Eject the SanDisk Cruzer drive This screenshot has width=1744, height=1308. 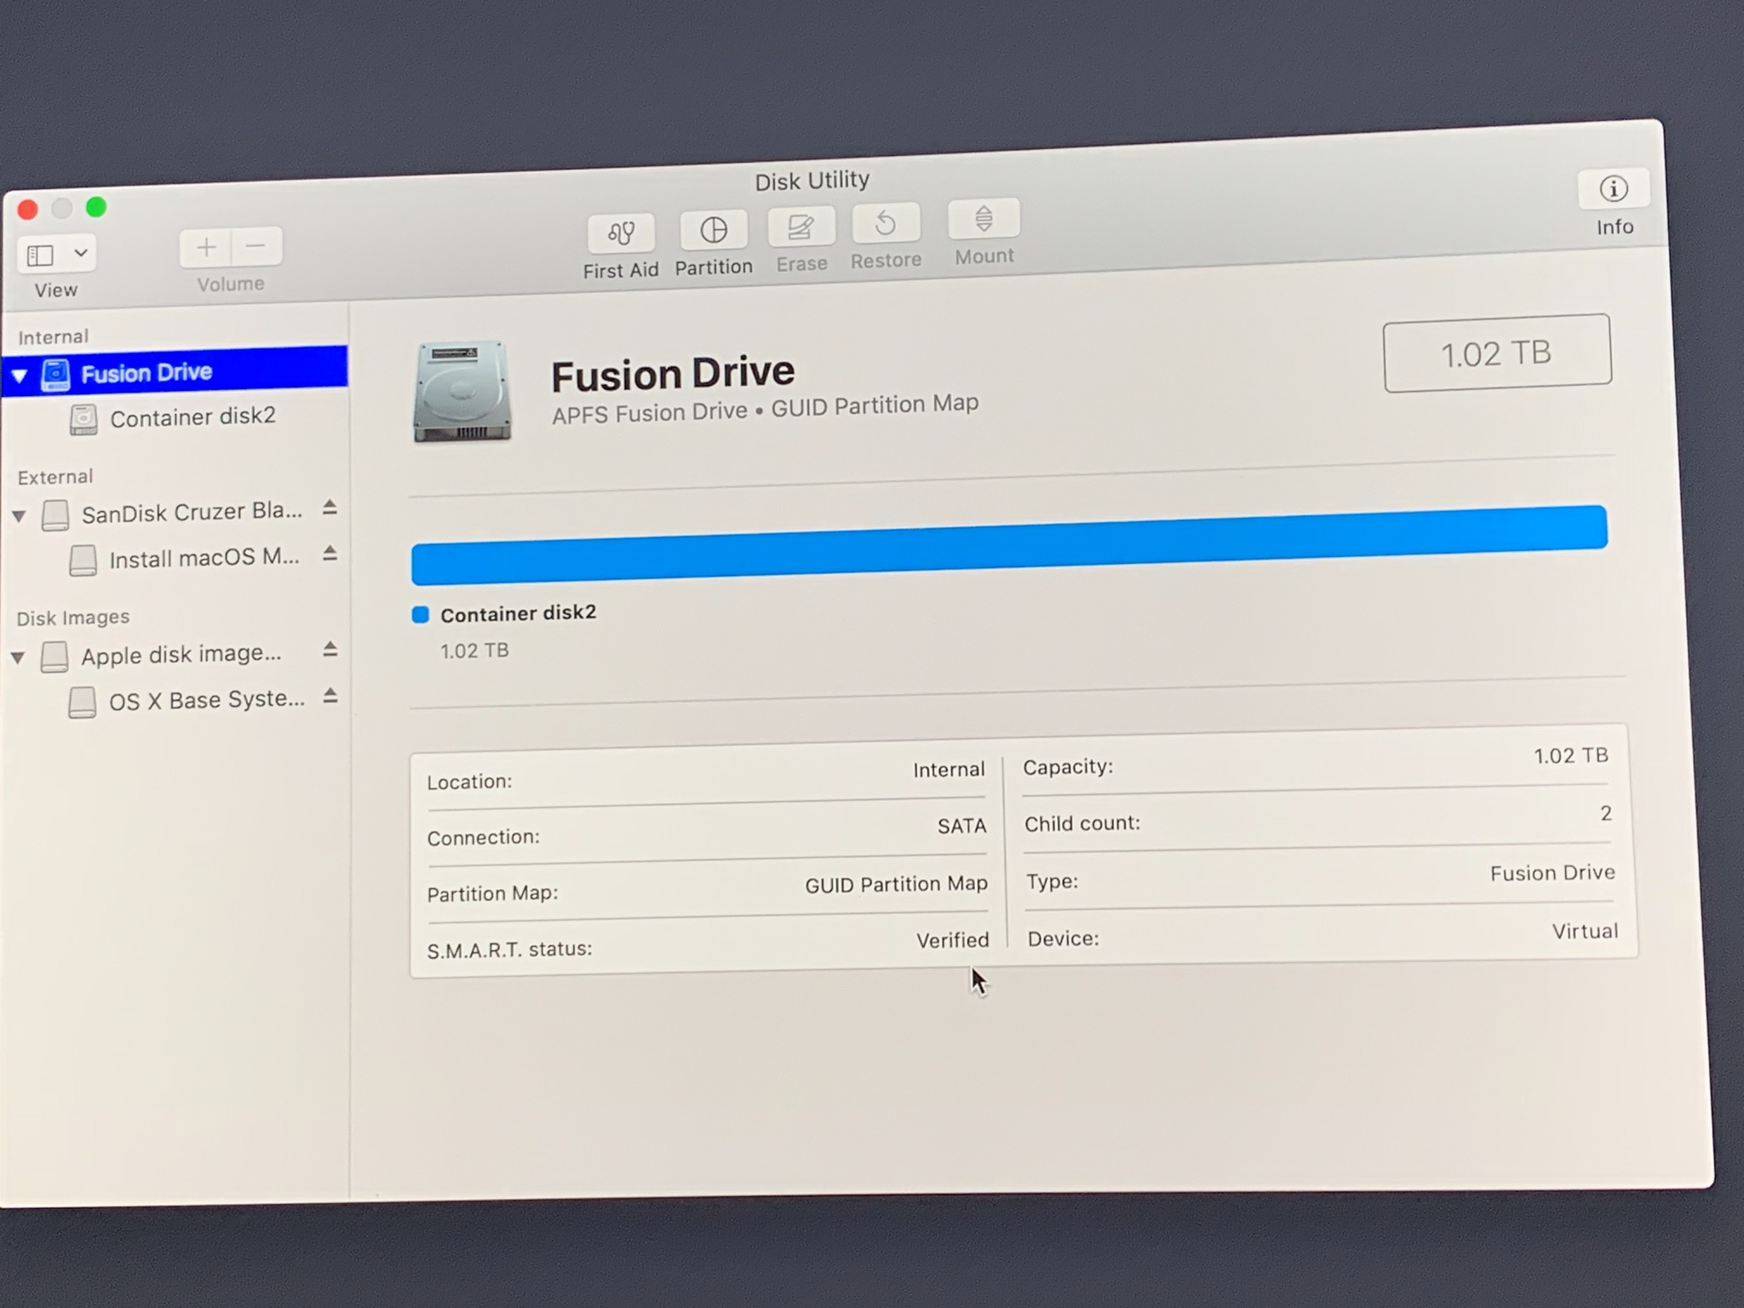330,508
